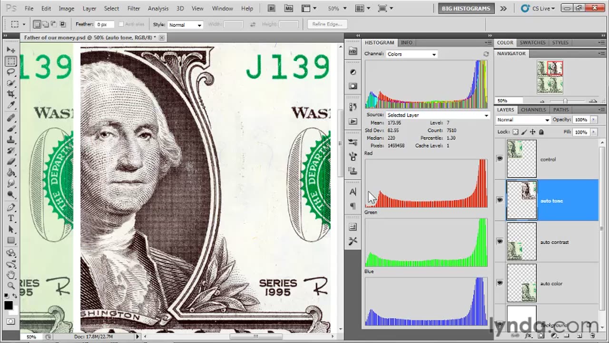609x343 pixels.
Task: Toggle lock image pixels
Action: click(524, 132)
